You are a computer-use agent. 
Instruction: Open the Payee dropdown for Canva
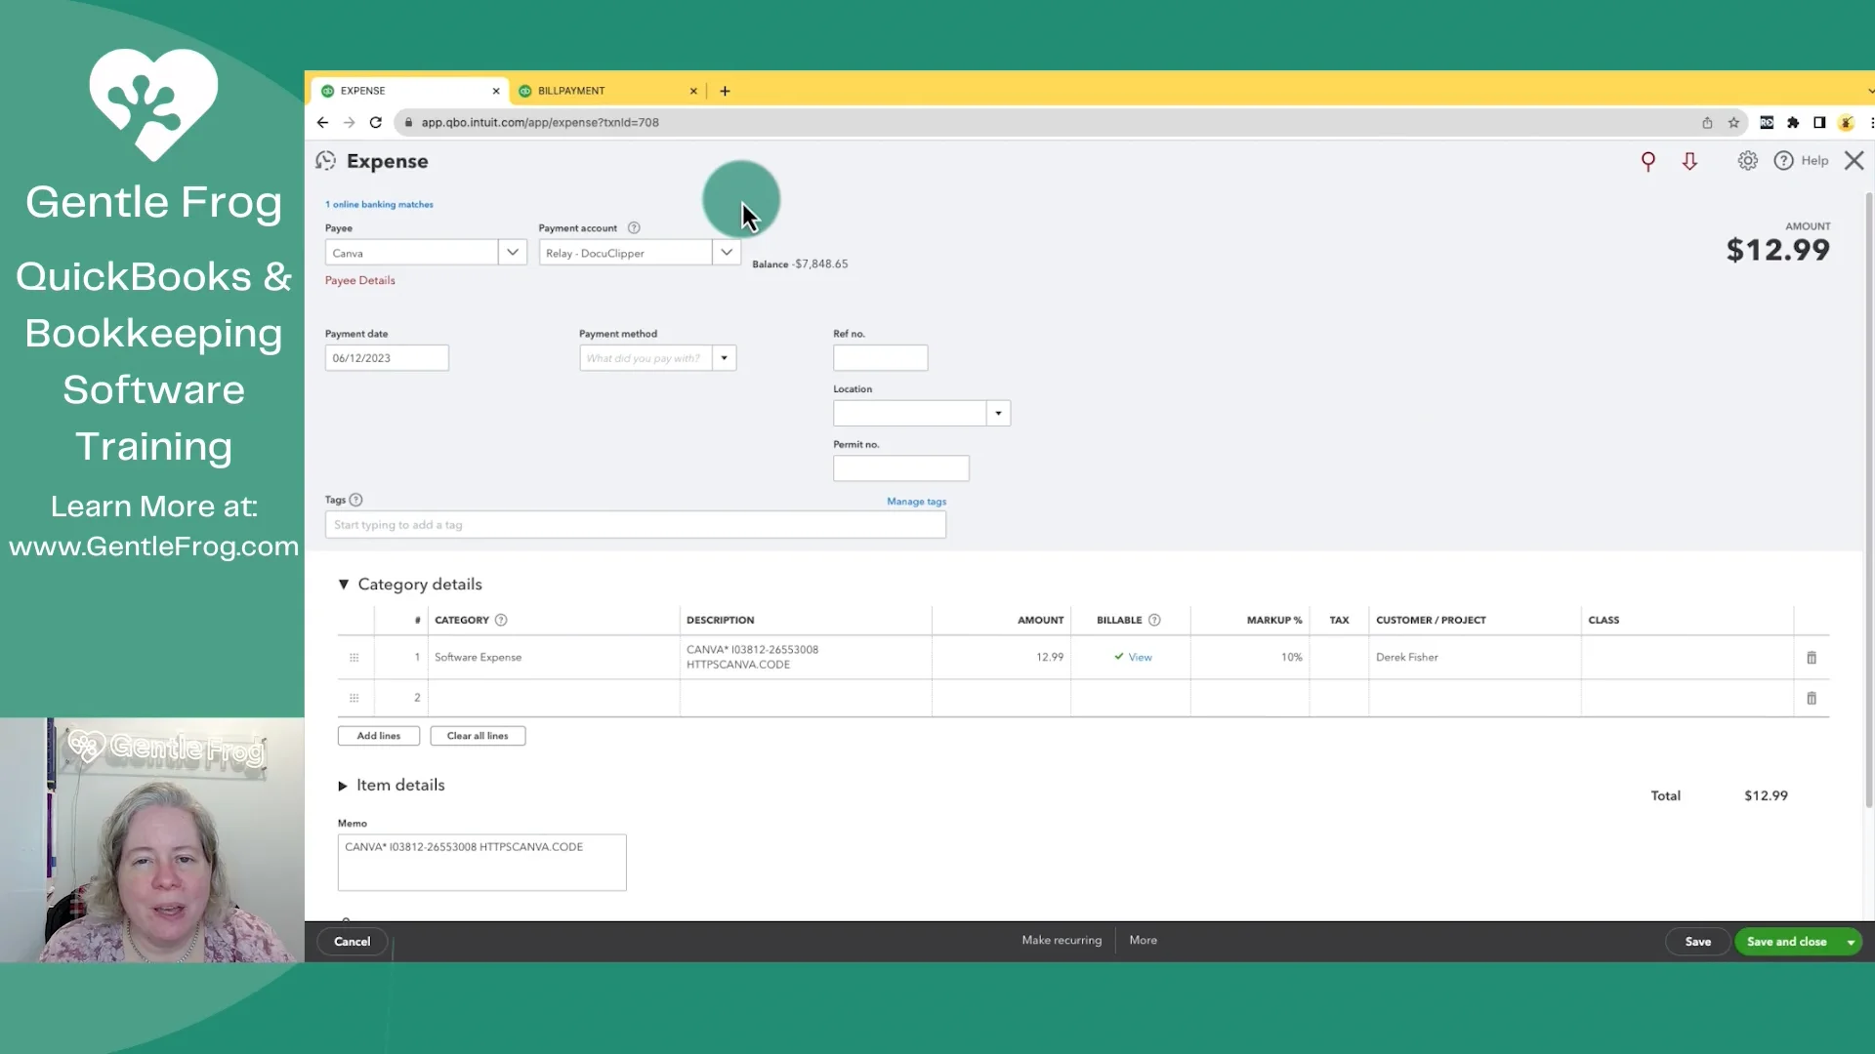click(512, 253)
